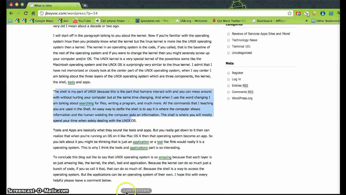Follow the 'tools' link before 'and apps'
Screen dimensions: 346x195
(x=71, y=82)
